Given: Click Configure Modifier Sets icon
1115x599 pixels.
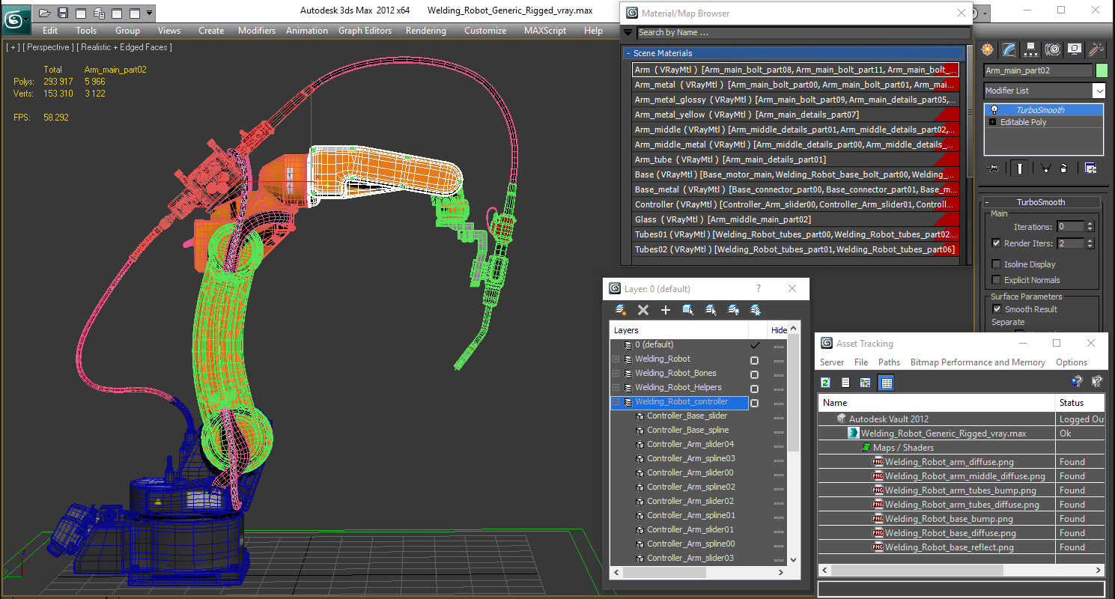Looking at the screenshot, I should click(1090, 168).
